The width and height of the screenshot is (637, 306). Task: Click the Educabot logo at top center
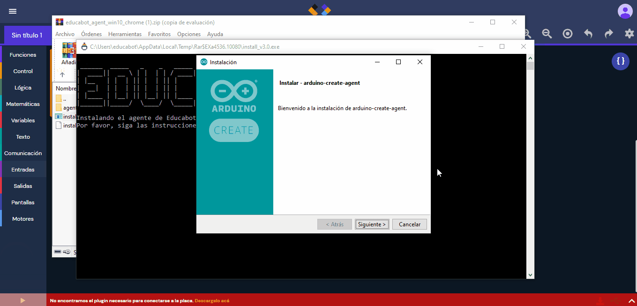[x=319, y=9]
